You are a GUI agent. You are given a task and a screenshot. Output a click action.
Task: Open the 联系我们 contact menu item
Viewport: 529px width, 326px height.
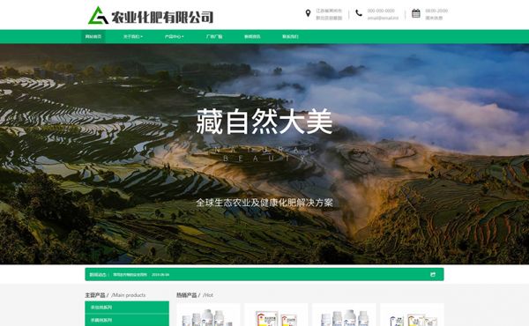[x=290, y=36]
